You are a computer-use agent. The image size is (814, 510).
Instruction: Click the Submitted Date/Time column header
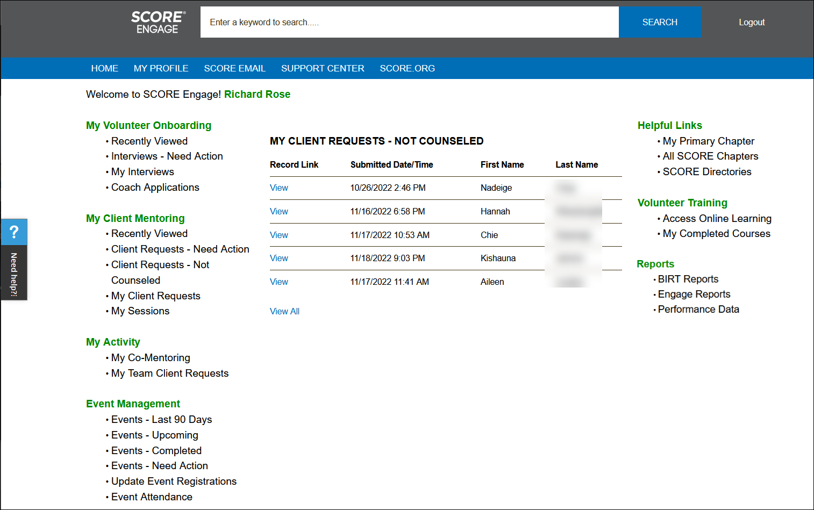(391, 164)
